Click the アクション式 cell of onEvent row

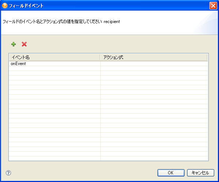(x=154, y=64)
